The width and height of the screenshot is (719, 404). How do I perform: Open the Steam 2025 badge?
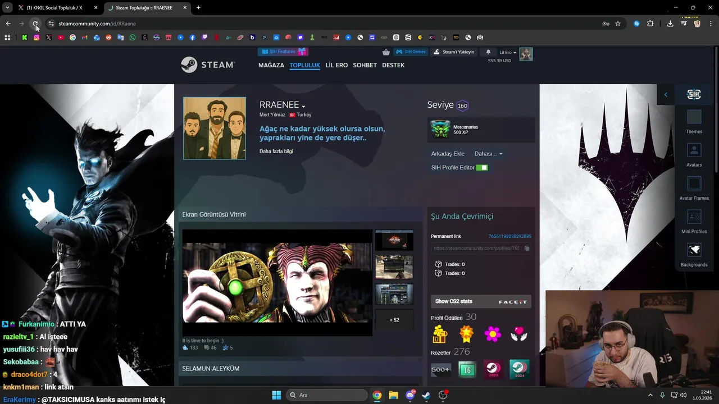[493, 369]
